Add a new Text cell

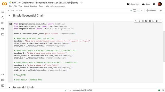point(19,10)
